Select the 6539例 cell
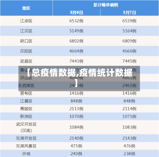The height and width of the screenshot is (157, 159). (129, 21)
